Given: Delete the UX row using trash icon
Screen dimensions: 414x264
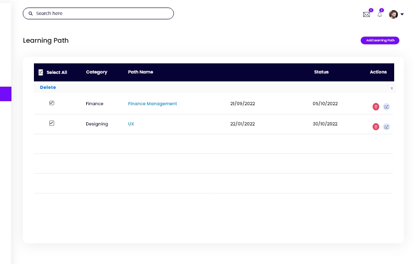Looking at the screenshot, I should pos(376,127).
